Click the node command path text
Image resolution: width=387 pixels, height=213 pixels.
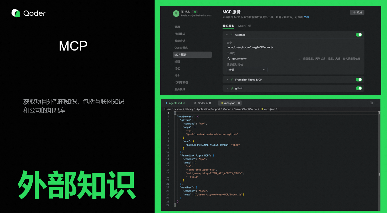click(250, 47)
